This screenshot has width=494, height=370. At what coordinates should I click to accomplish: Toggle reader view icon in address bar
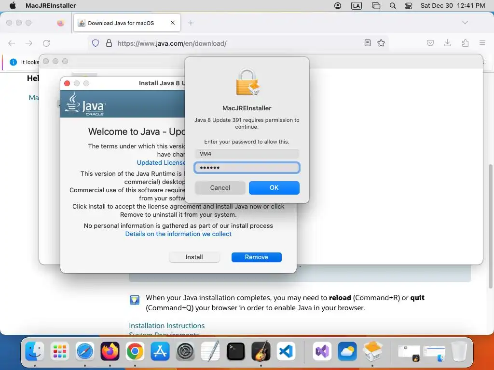pos(367,43)
